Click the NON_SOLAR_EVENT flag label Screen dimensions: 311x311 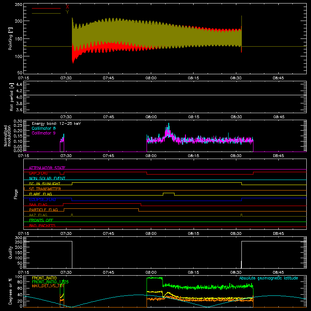(47, 178)
